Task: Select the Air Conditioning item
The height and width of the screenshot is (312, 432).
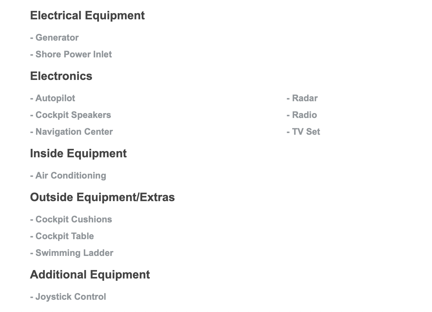Action: [71, 176]
